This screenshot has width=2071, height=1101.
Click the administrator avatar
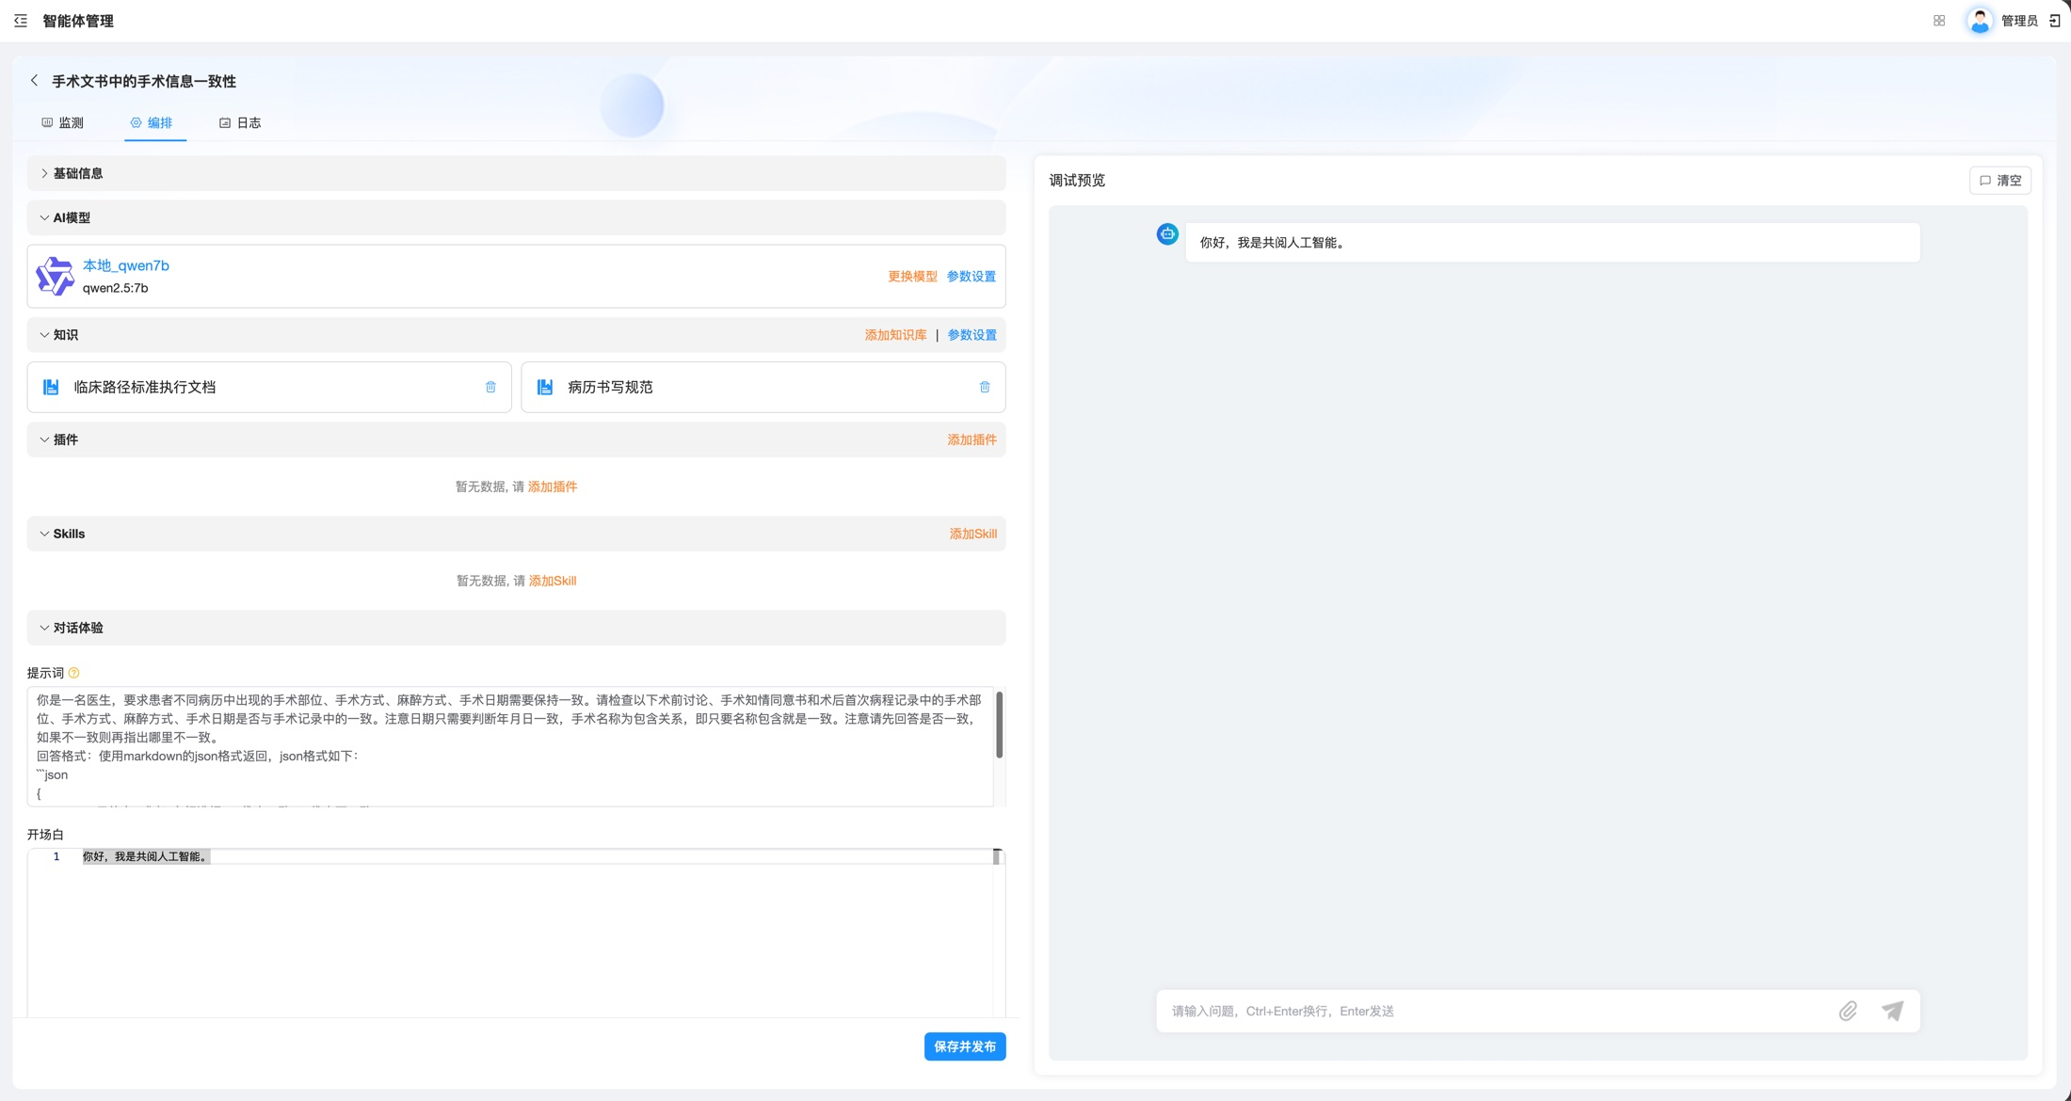(1980, 21)
